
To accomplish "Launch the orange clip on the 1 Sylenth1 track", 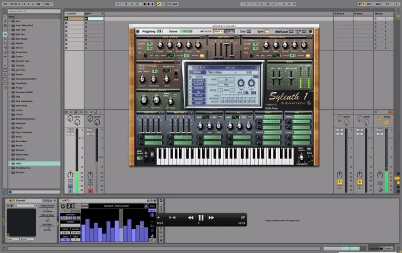I will pyautogui.click(x=66, y=18).
